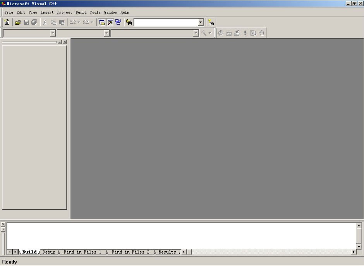Click inside the Find text box

[x=166, y=22]
